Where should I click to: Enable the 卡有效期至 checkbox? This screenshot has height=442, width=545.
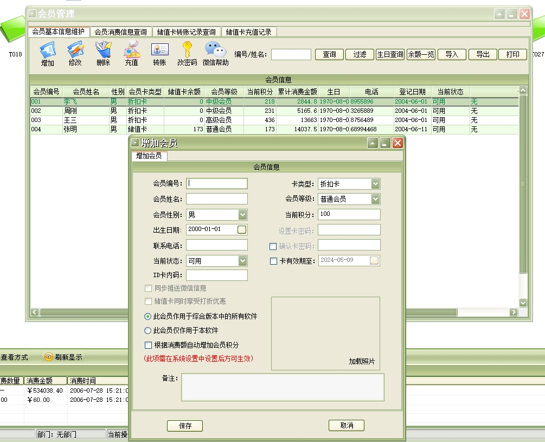tap(273, 261)
